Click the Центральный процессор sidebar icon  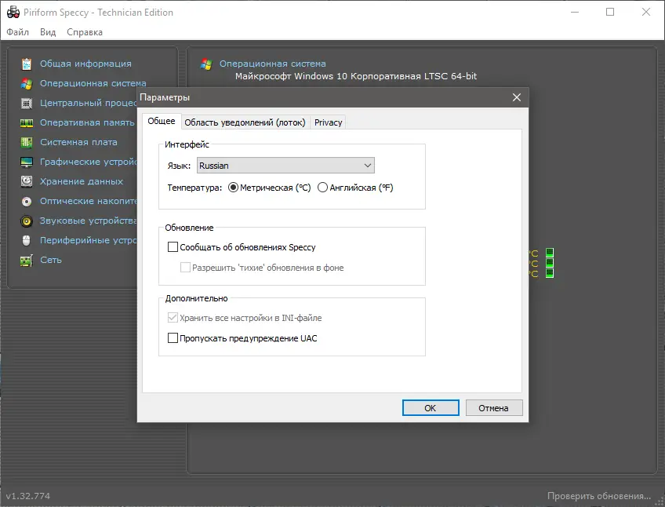(x=27, y=103)
